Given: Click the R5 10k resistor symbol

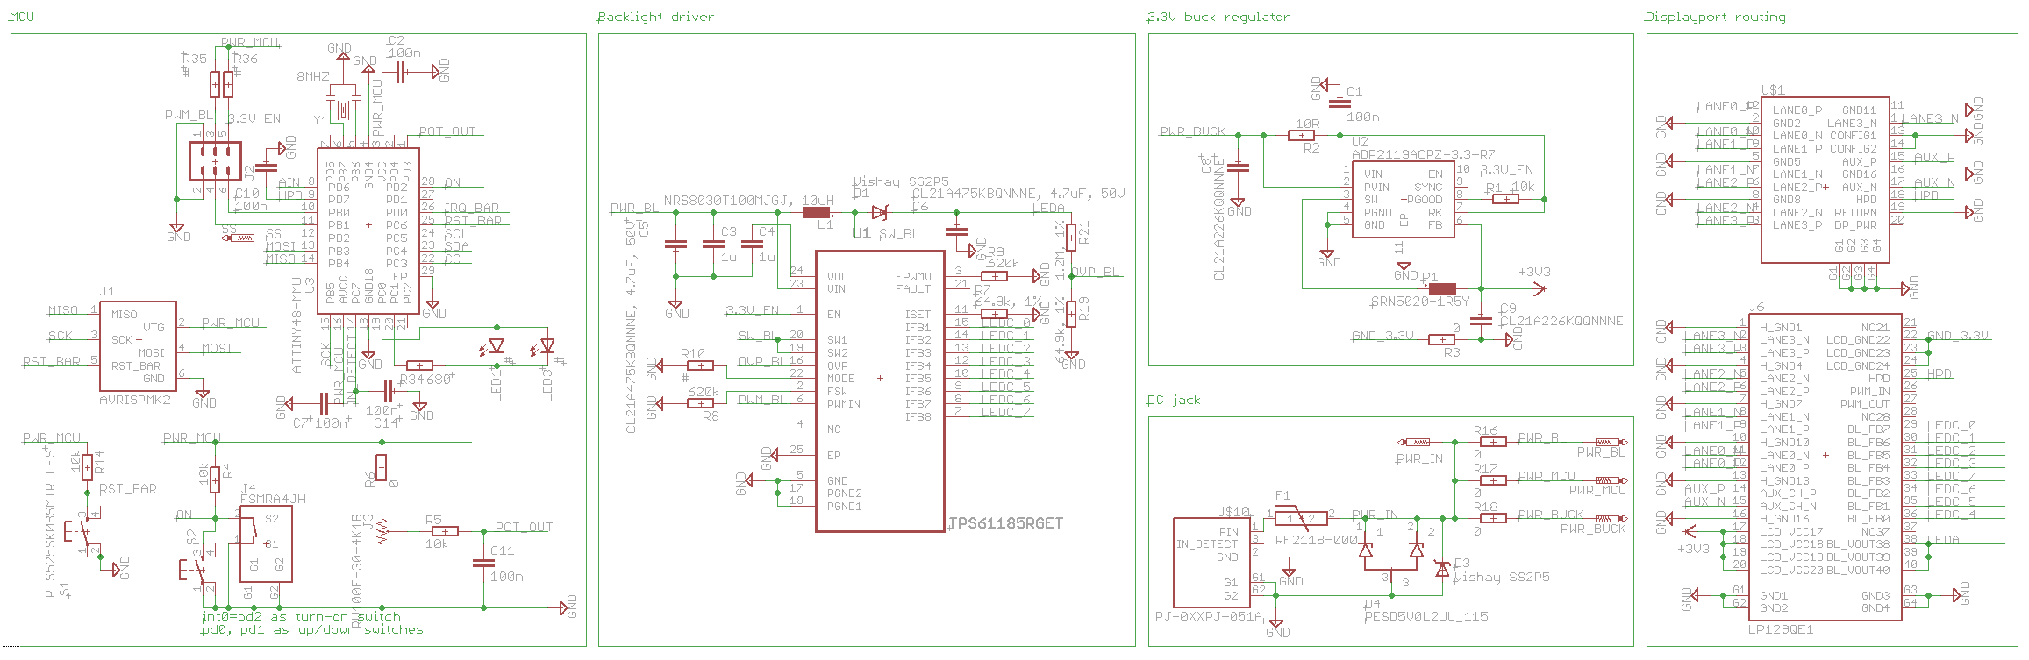Looking at the screenshot, I should (x=445, y=531).
